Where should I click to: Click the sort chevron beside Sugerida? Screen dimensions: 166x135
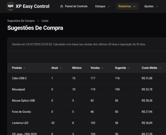click(129, 68)
